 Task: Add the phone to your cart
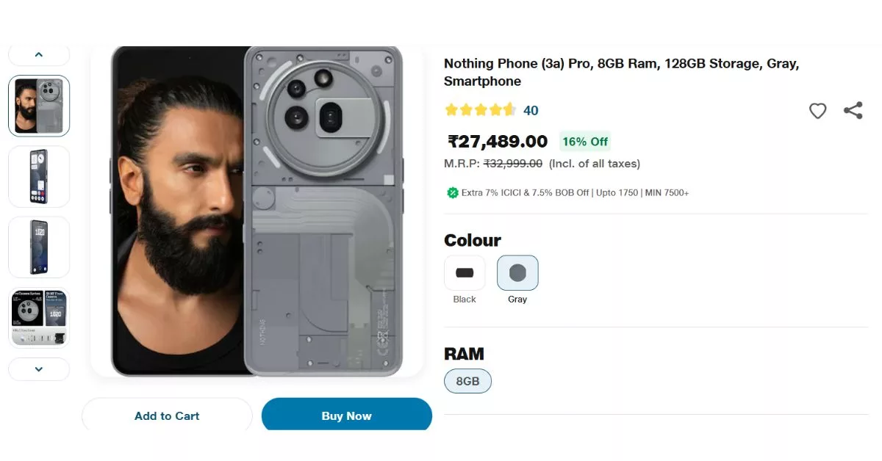click(x=166, y=415)
